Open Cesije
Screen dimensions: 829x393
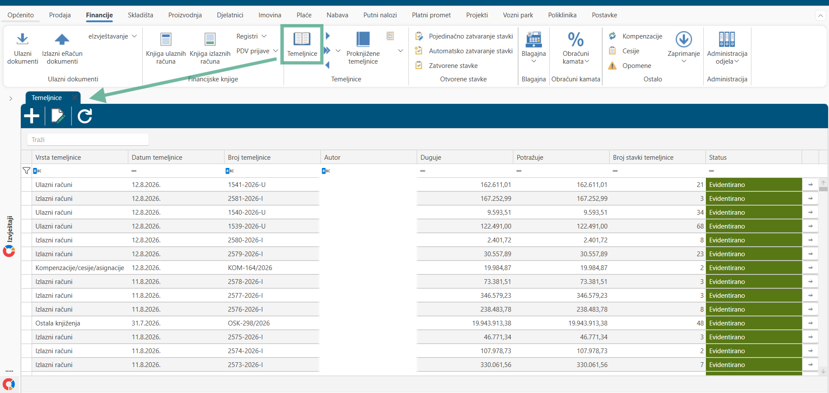tap(624, 51)
